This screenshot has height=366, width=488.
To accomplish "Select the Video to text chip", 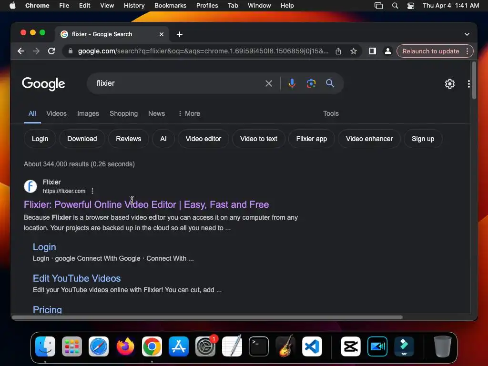I will 259,139.
